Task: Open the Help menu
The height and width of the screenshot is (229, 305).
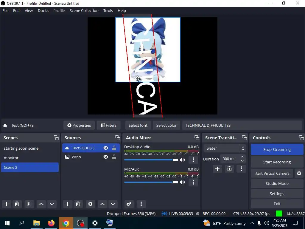Action: coord(122,10)
